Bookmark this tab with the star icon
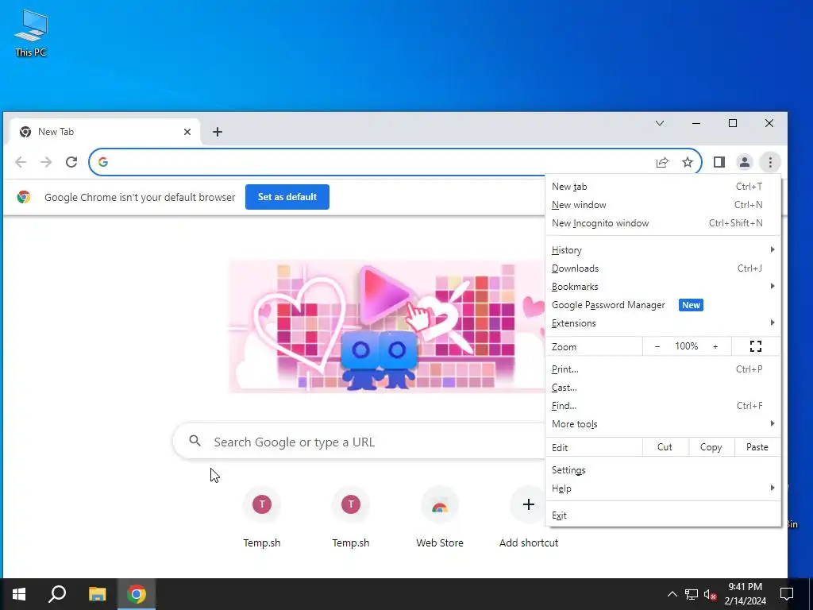The height and width of the screenshot is (610, 813). (688, 162)
